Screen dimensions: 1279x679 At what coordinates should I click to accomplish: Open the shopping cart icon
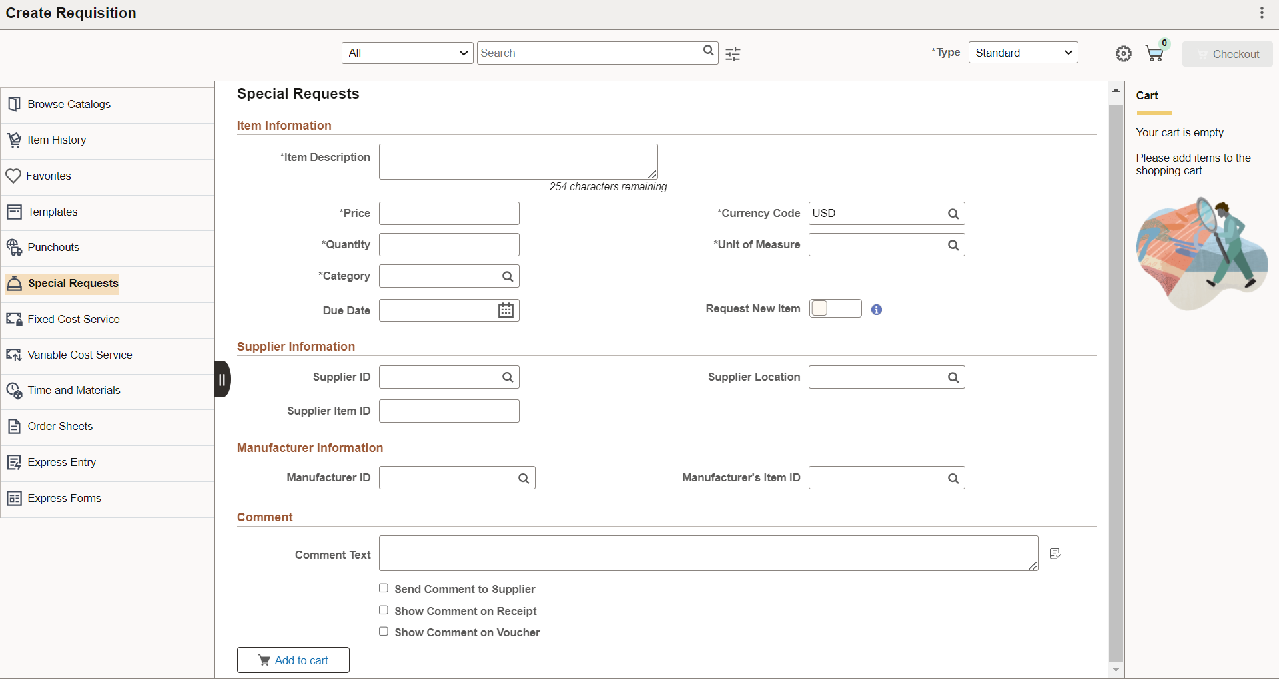click(x=1156, y=53)
